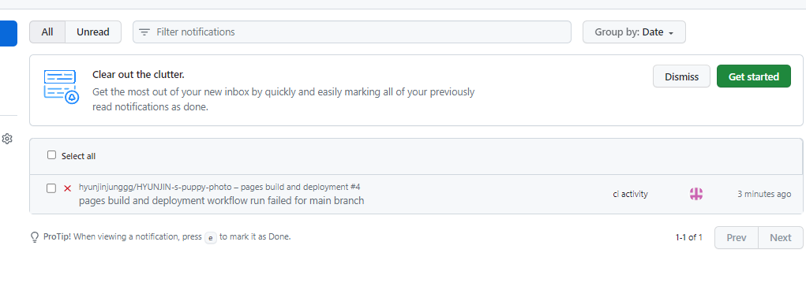Click the '1-1 of 1' count text
Image resolution: width=806 pixels, height=290 pixels.
point(689,237)
